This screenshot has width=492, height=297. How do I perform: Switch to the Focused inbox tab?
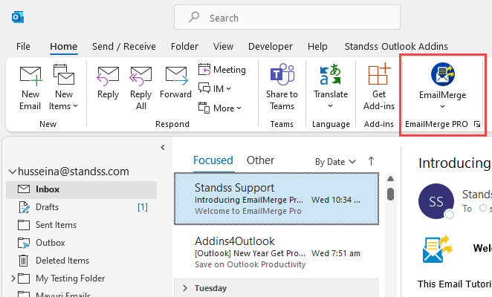[x=213, y=160]
